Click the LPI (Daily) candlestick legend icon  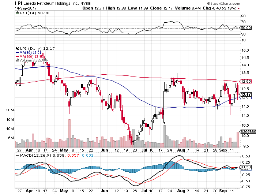coord(16,48)
